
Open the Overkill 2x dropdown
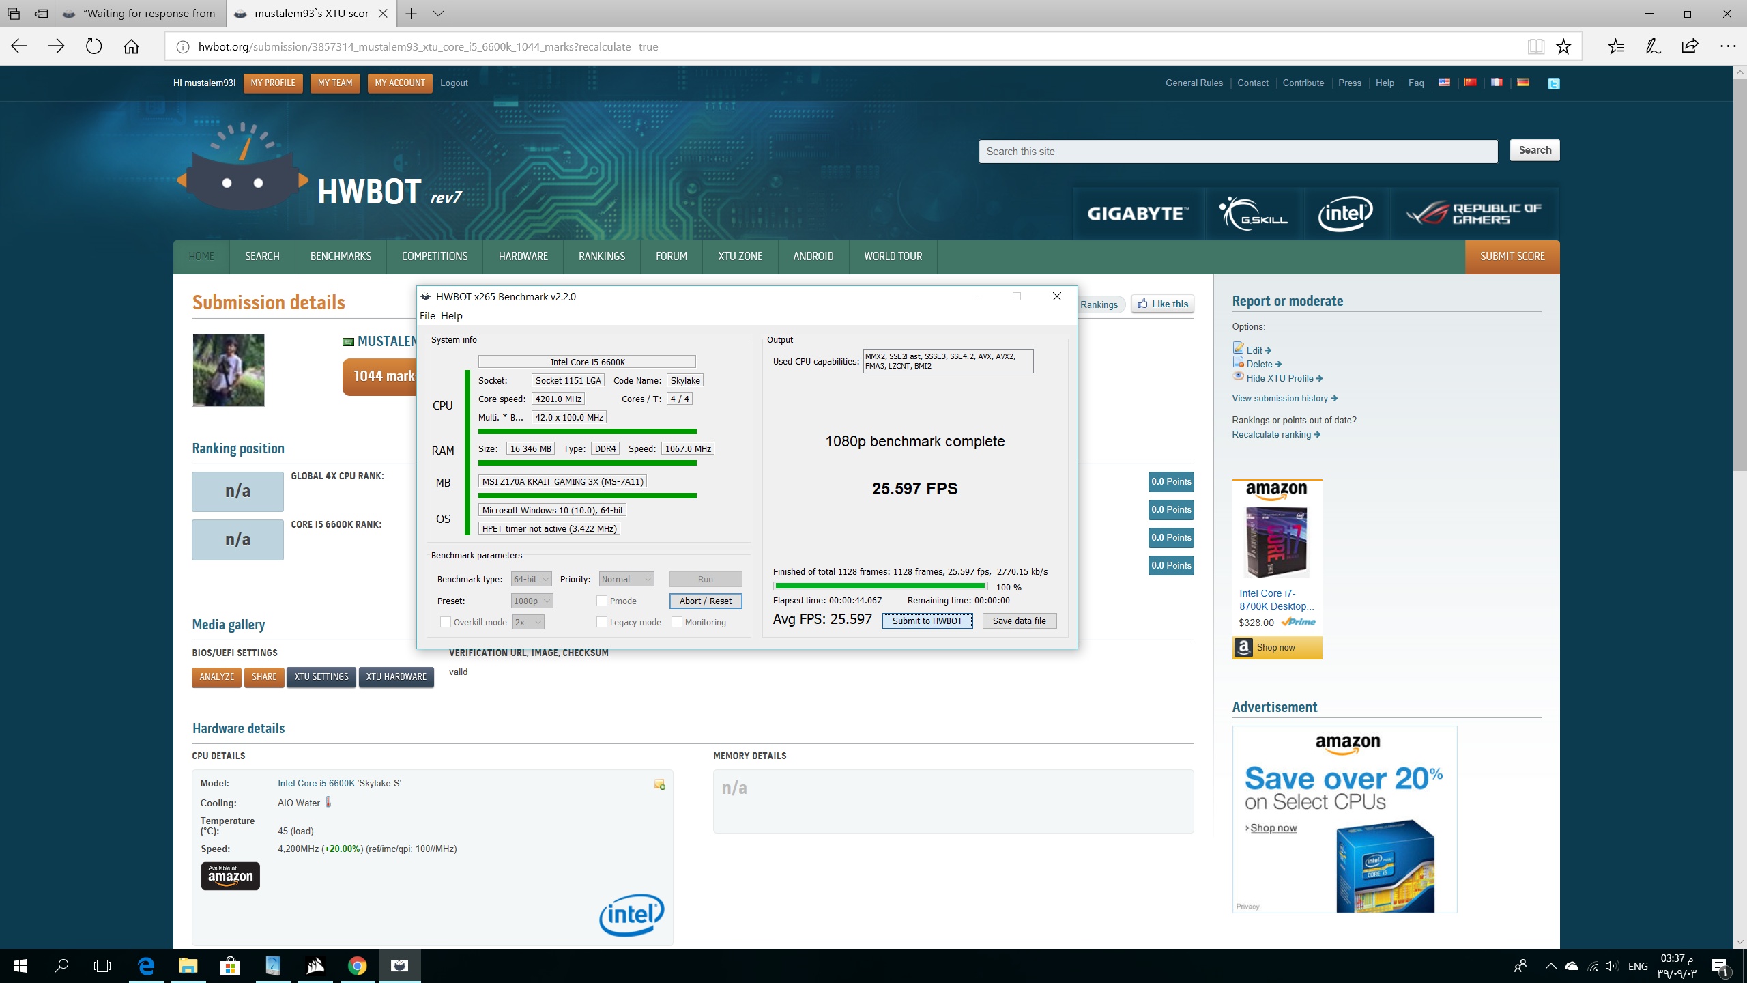[528, 622]
